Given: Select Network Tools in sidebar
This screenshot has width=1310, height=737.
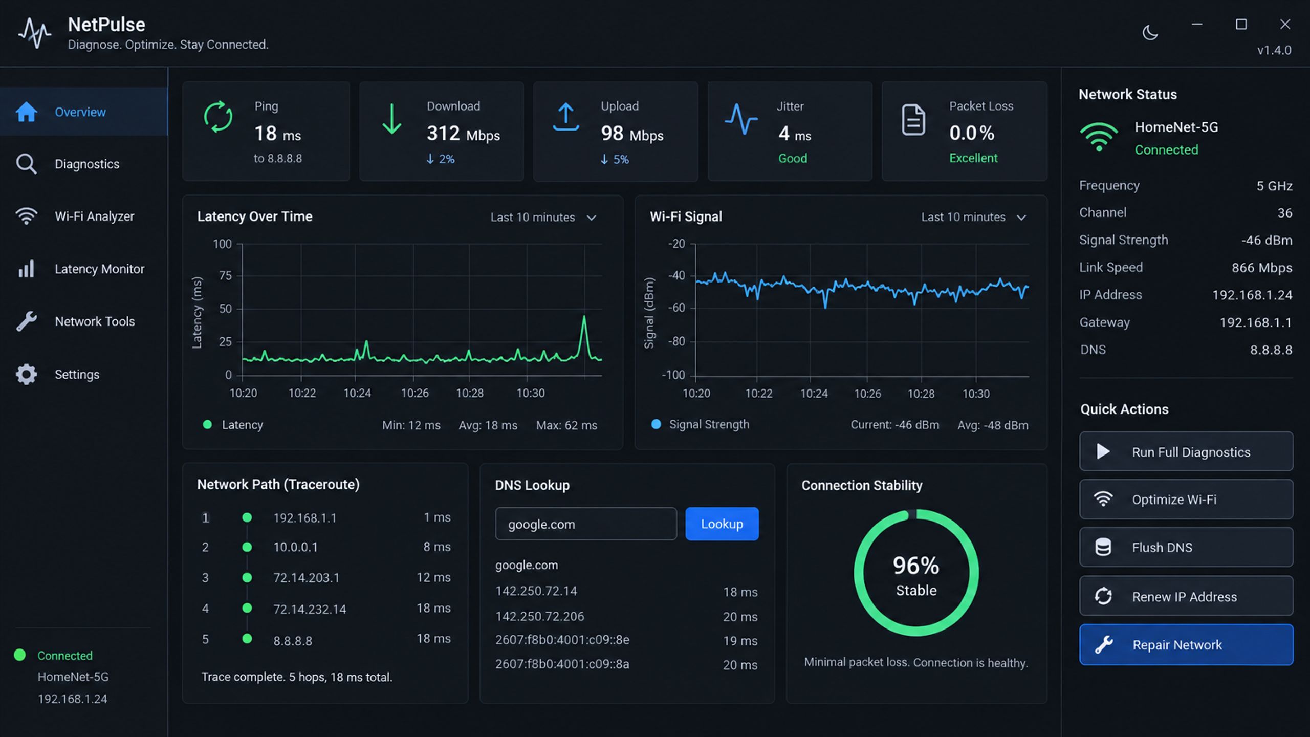Looking at the screenshot, I should (x=84, y=321).
